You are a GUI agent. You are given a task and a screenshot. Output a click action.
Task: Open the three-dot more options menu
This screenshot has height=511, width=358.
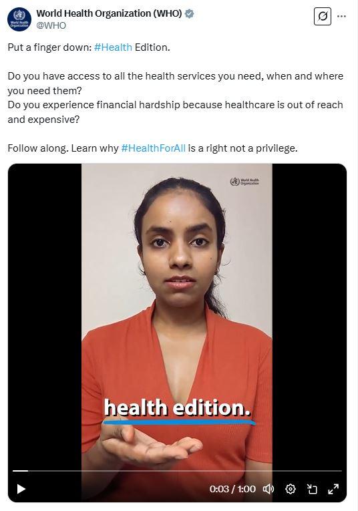point(341,16)
